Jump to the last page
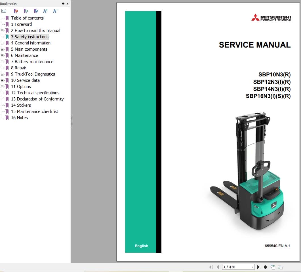Image resolution: width=301 pixels, height=272 pixels. 265,267
